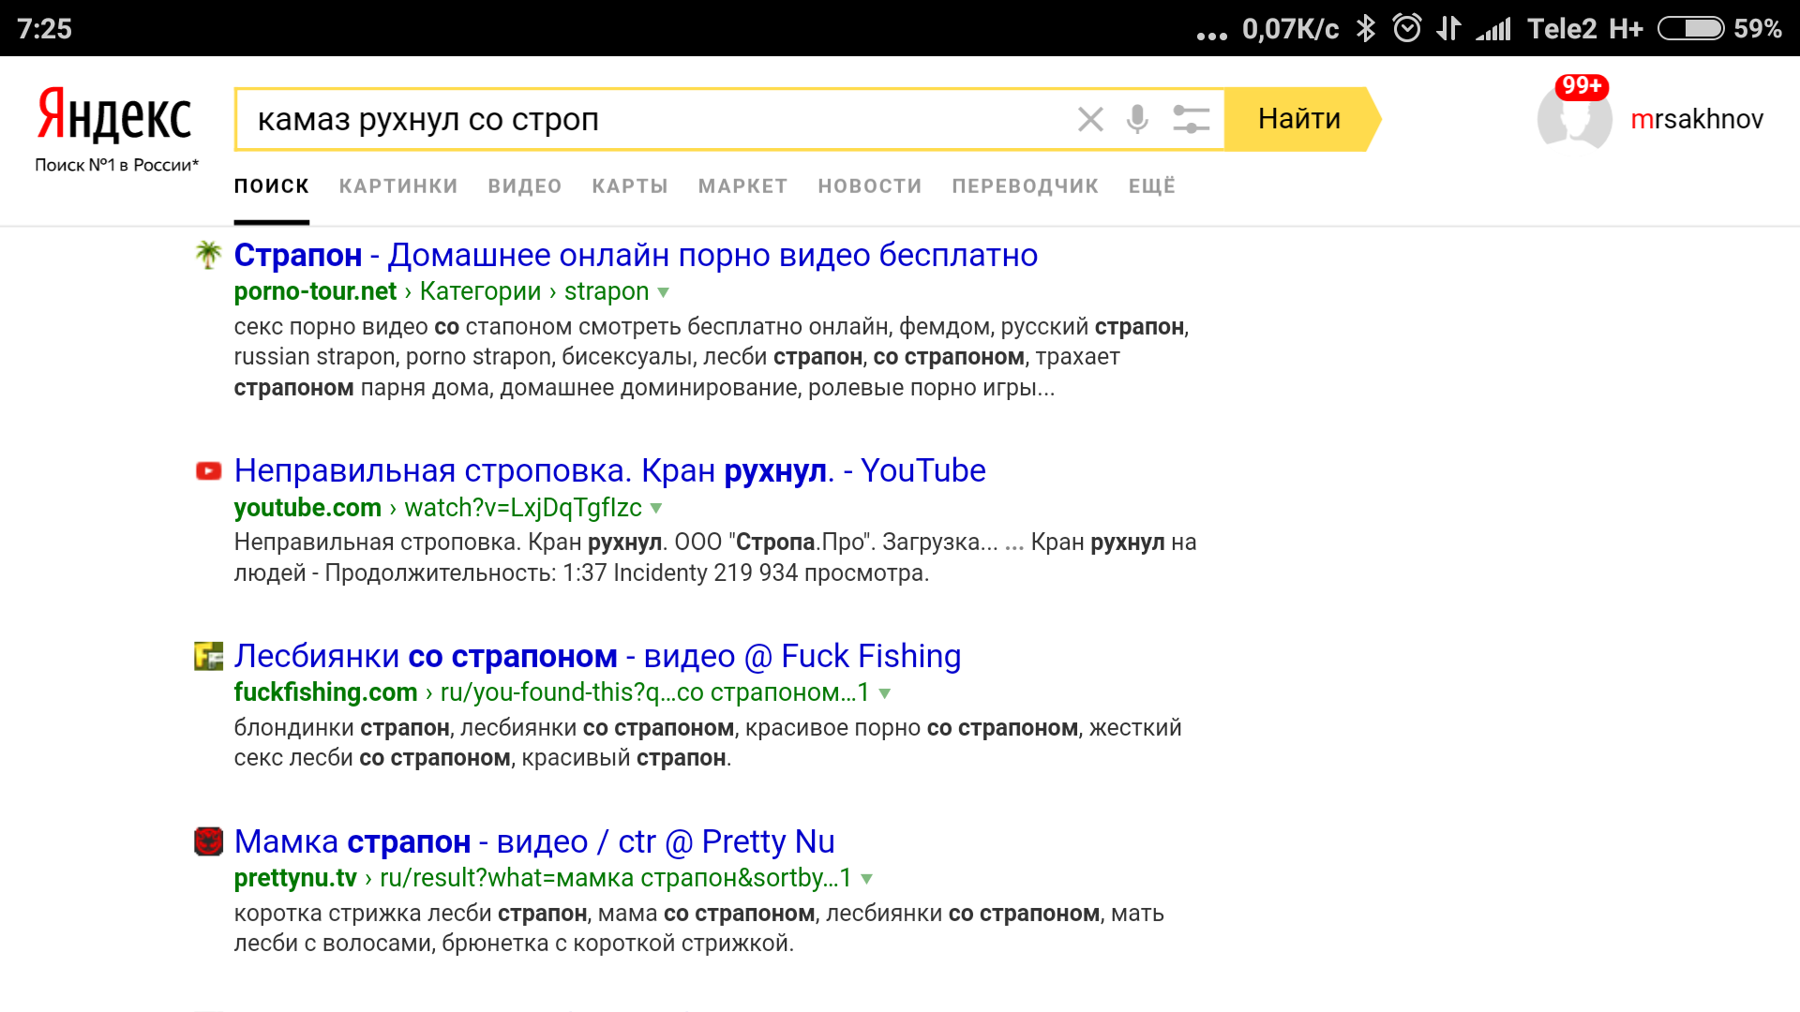Tap the mobile data arrows status icon

click(x=1448, y=28)
